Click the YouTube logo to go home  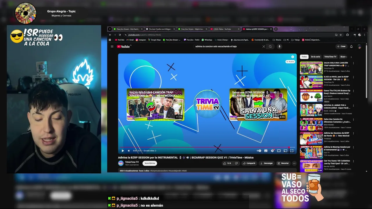point(124,46)
